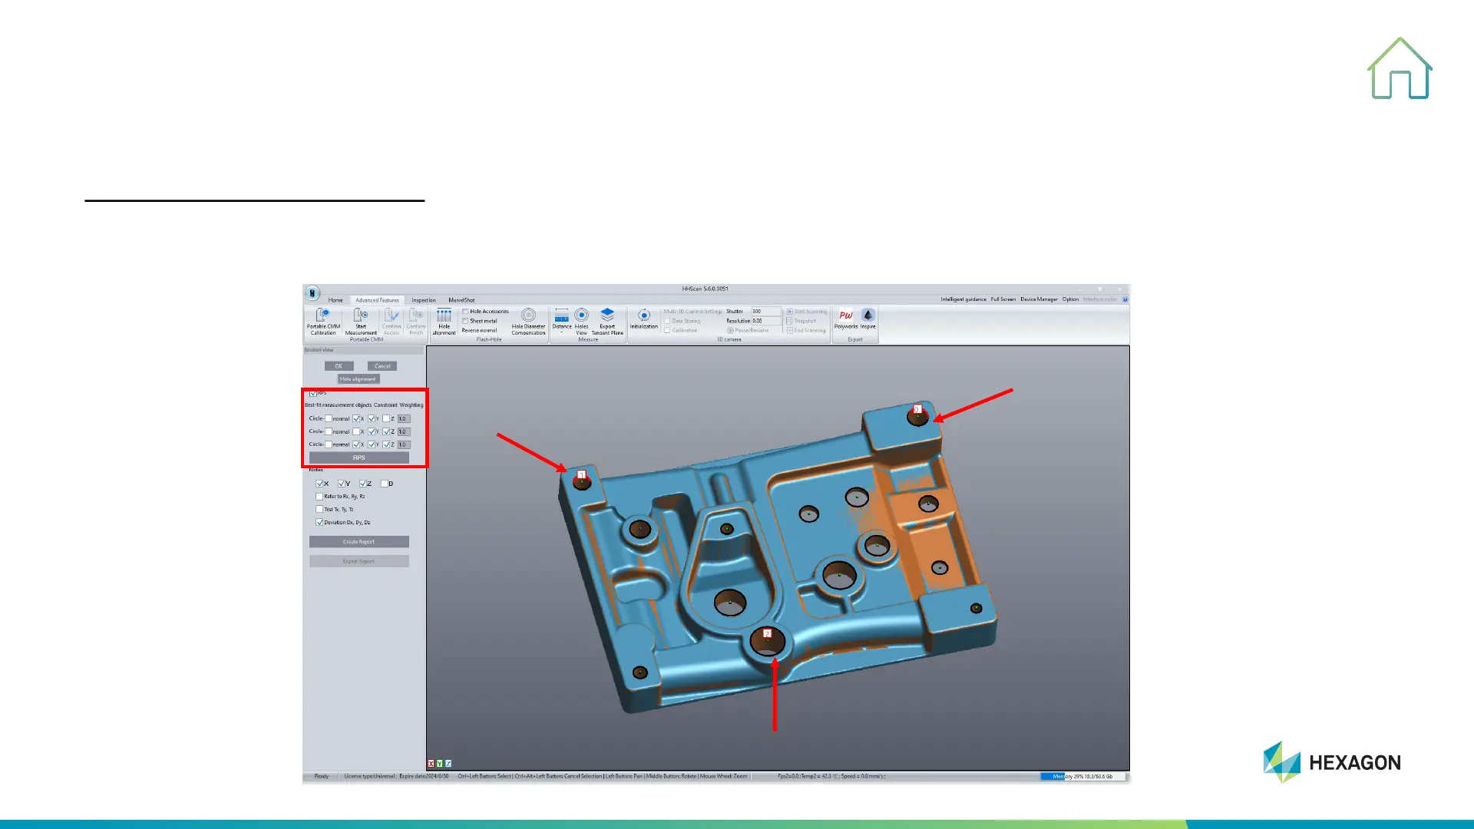Check the Refer to Rx, Ry, Rz option
The height and width of the screenshot is (829, 1474).
(319, 497)
